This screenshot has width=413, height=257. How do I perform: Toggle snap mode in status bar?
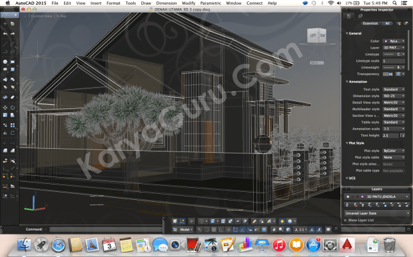click(206, 230)
